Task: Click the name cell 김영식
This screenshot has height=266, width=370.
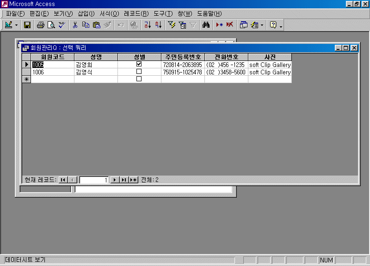Action: (x=96, y=72)
